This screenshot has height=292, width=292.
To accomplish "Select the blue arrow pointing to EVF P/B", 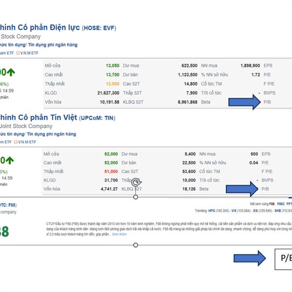I will point(244,102).
